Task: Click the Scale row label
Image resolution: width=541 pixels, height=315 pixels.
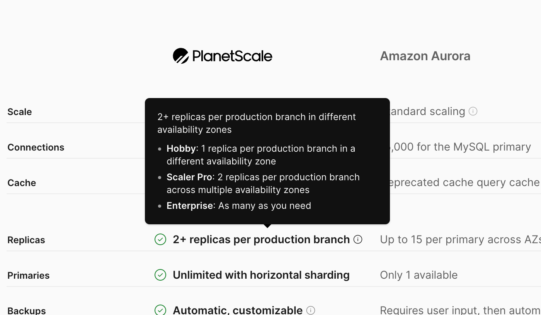Action: [x=20, y=112]
